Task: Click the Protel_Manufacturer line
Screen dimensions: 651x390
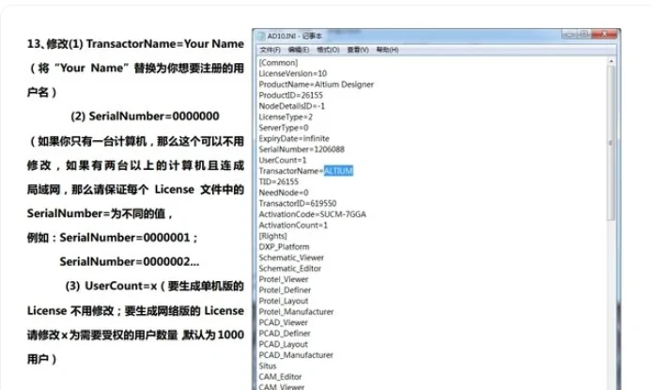Action: [x=296, y=311]
